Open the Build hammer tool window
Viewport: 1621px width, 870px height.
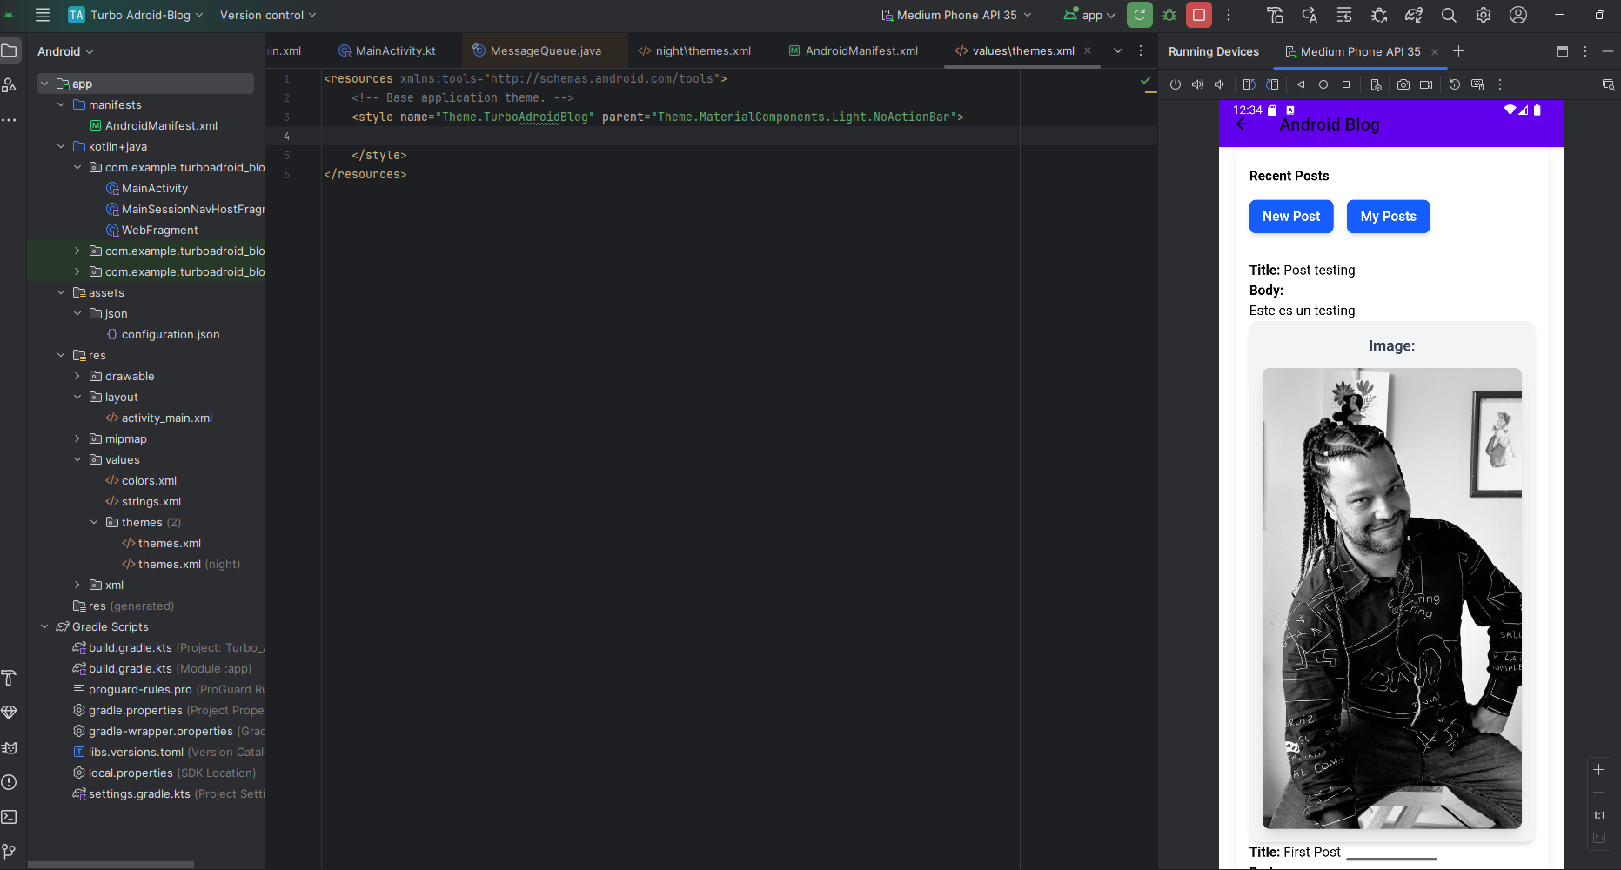[10, 678]
